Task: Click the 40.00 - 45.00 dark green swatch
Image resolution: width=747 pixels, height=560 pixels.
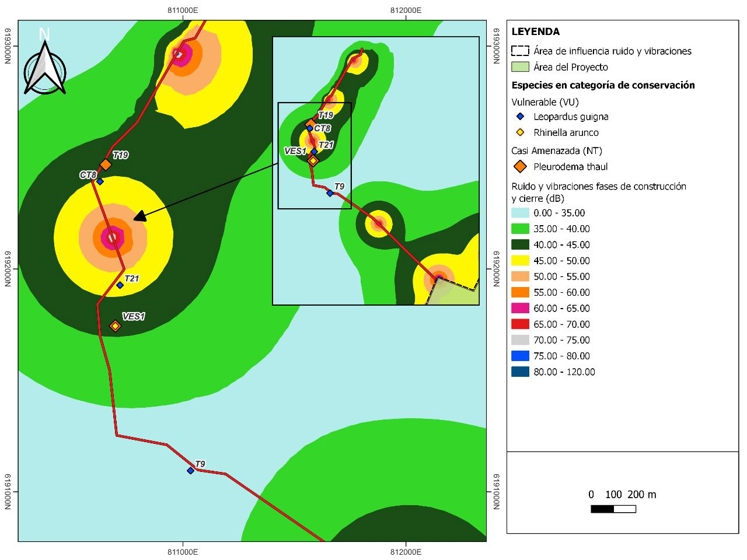Action: coord(520,245)
